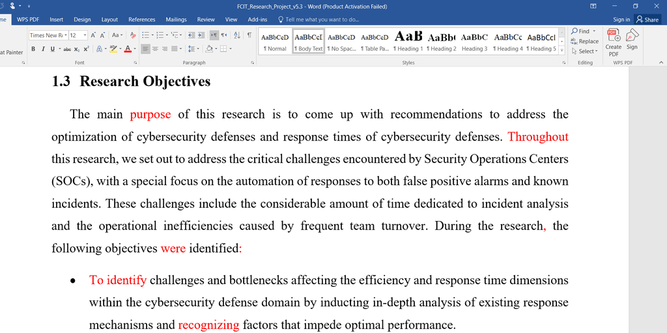
Task: Open Text Effects and Typography icon
Action: [99, 49]
